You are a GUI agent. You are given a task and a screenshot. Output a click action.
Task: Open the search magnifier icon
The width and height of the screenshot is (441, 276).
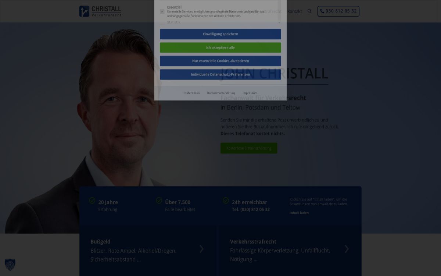tap(309, 11)
